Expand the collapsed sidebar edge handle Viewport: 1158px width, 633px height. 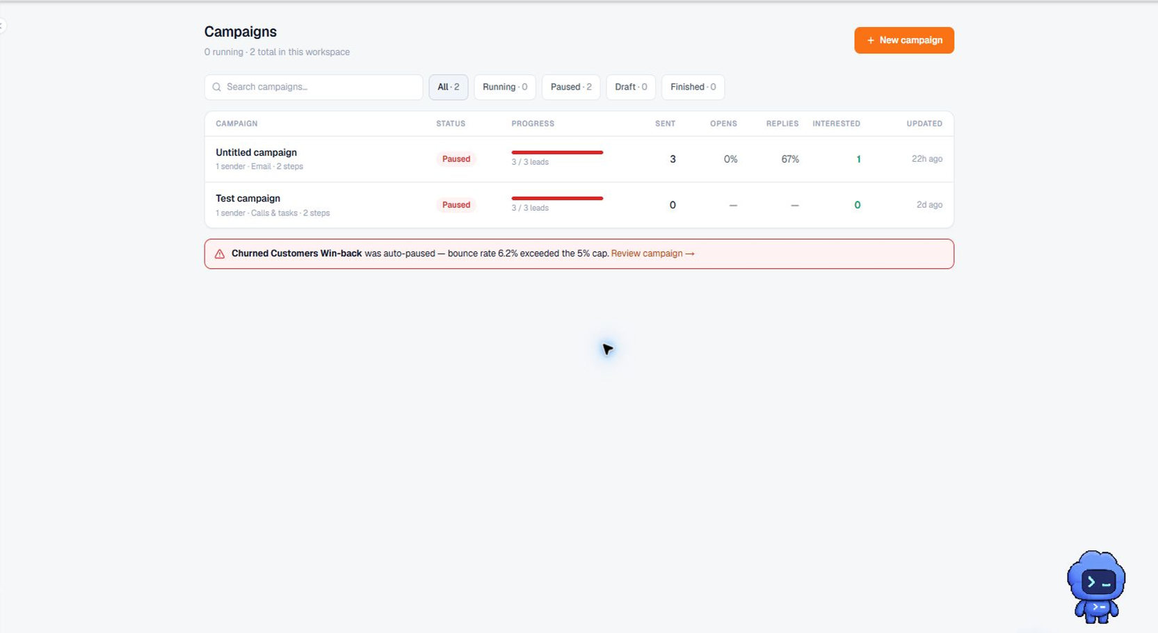click(x=2, y=26)
